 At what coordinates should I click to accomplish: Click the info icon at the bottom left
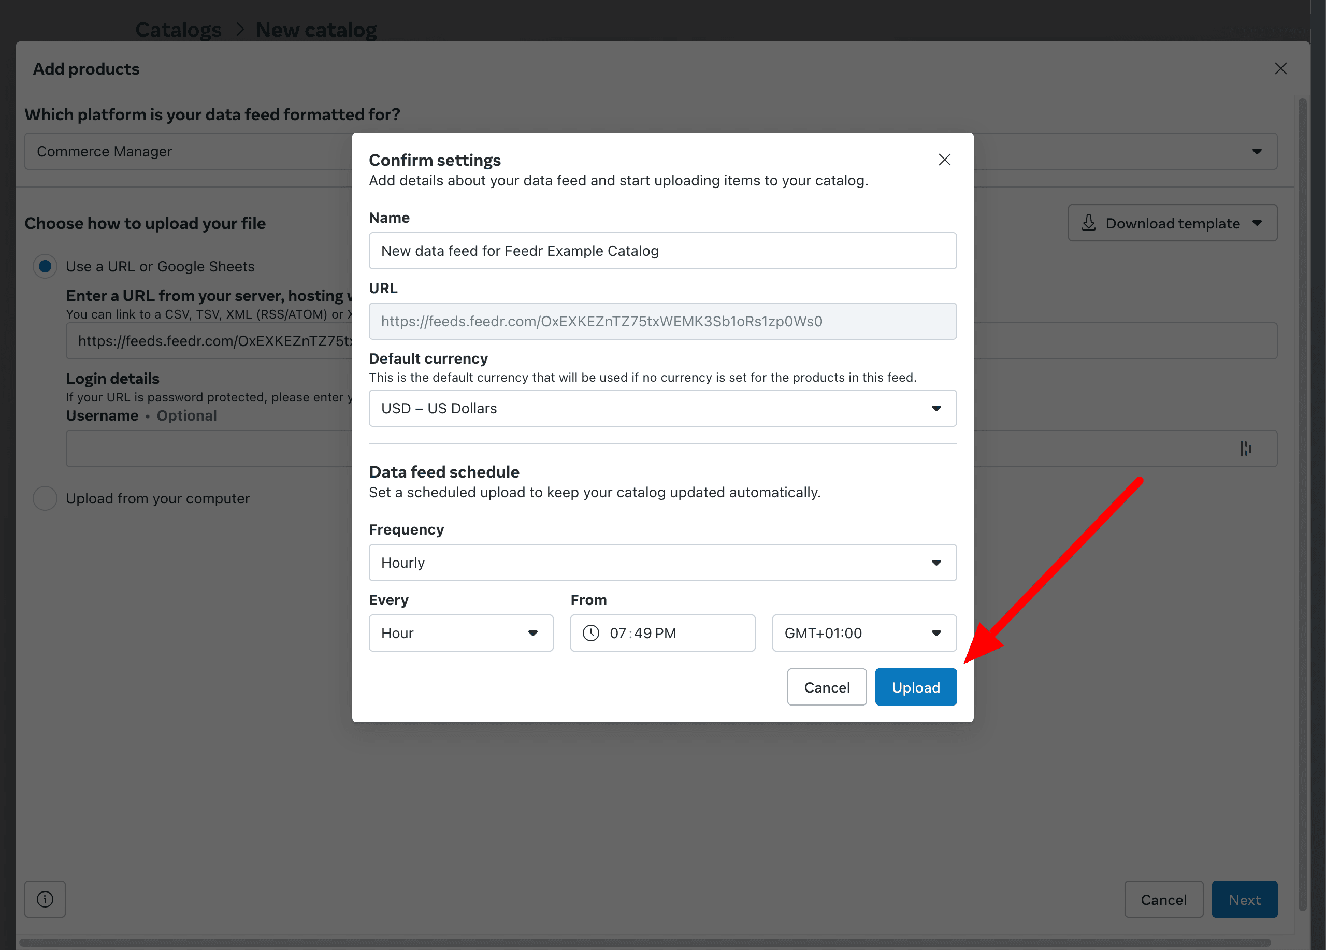(45, 899)
